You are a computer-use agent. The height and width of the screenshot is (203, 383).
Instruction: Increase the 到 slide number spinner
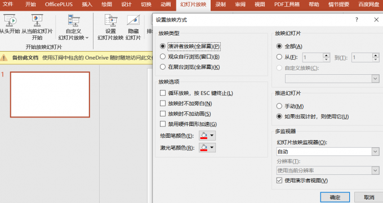coord(376,55)
